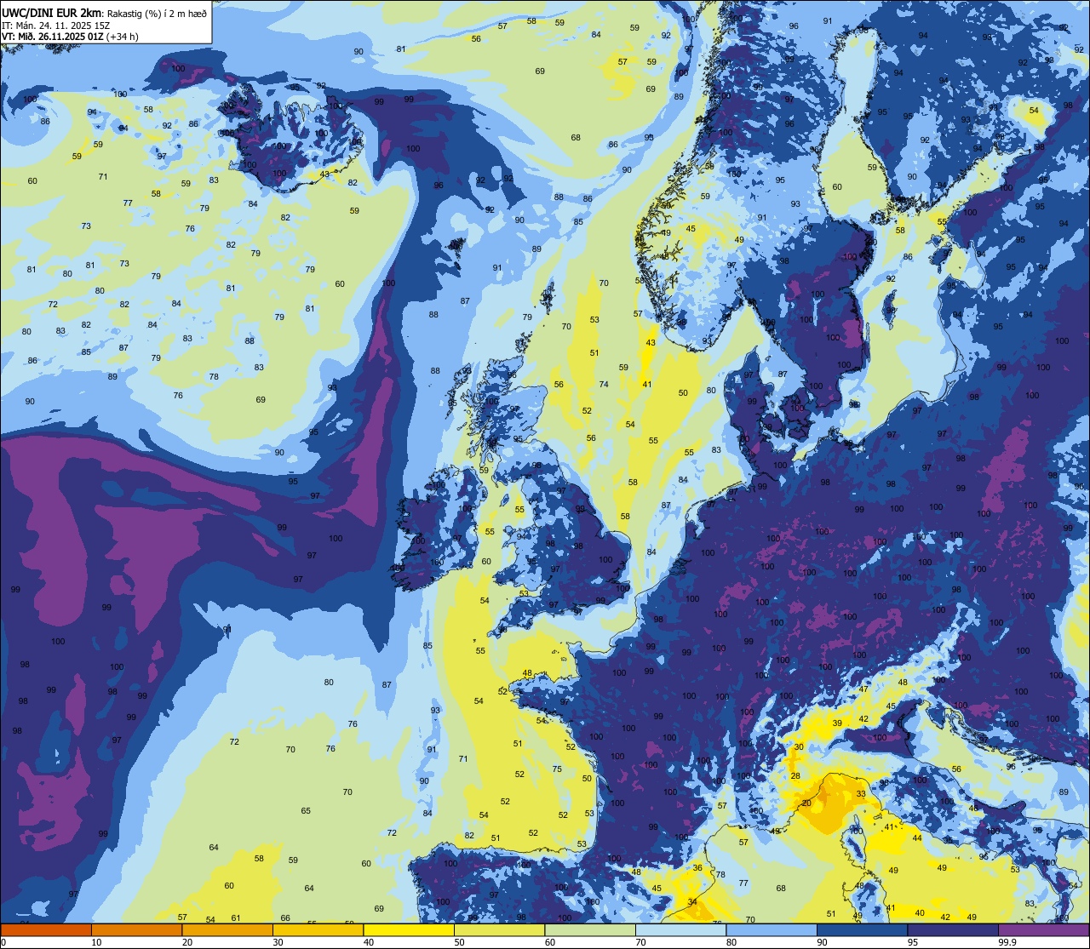
Task: Click the legend tick label '50'
Action: (x=460, y=942)
